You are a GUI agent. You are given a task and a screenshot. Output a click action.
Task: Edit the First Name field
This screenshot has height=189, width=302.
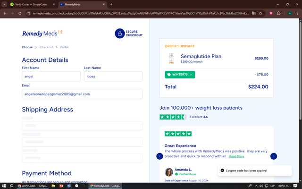(51, 77)
